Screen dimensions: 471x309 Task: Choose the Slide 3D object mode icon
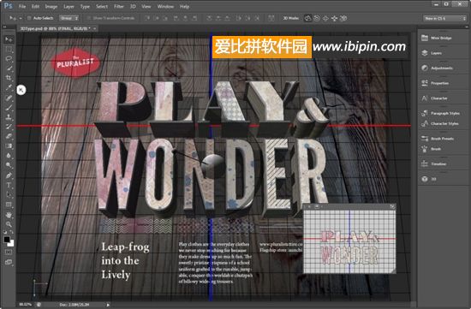[334, 18]
